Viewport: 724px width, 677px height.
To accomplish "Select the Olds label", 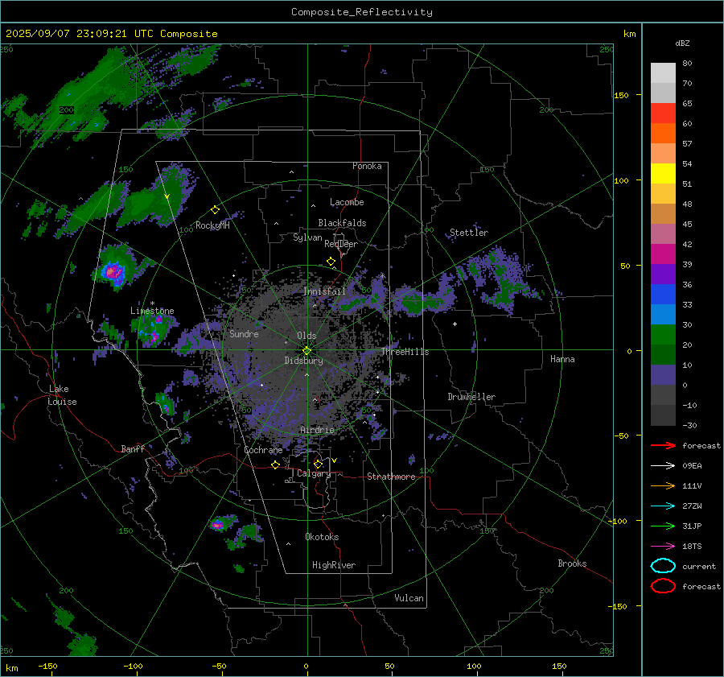I will pyautogui.click(x=306, y=336).
